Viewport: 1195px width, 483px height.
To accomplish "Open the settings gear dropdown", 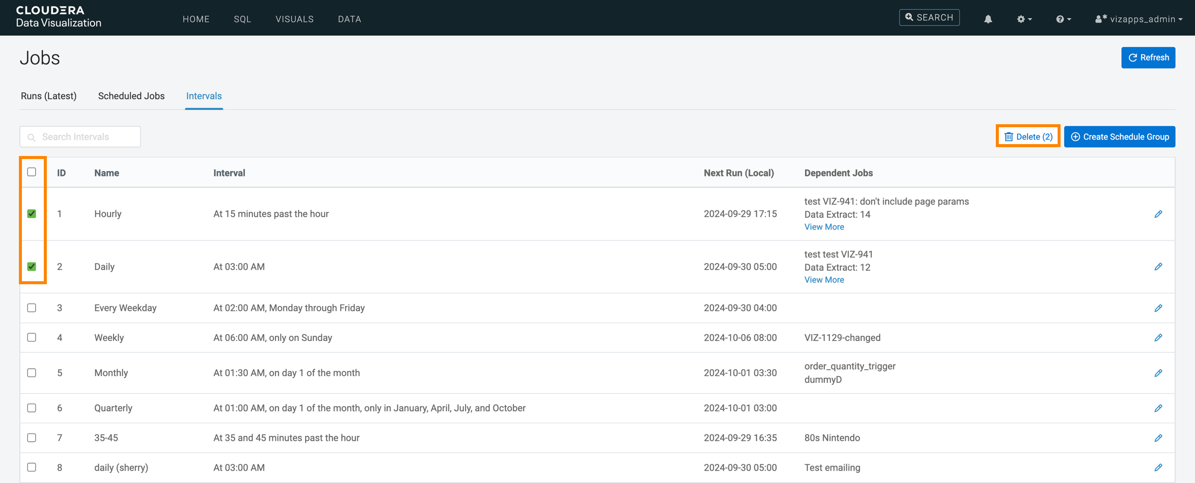I will 1024,19.
